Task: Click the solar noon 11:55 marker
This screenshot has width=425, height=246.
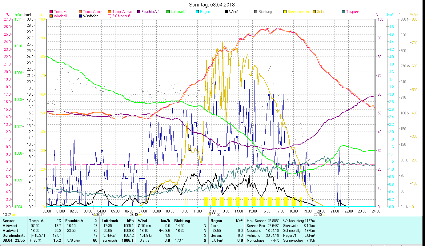Action: point(216,214)
